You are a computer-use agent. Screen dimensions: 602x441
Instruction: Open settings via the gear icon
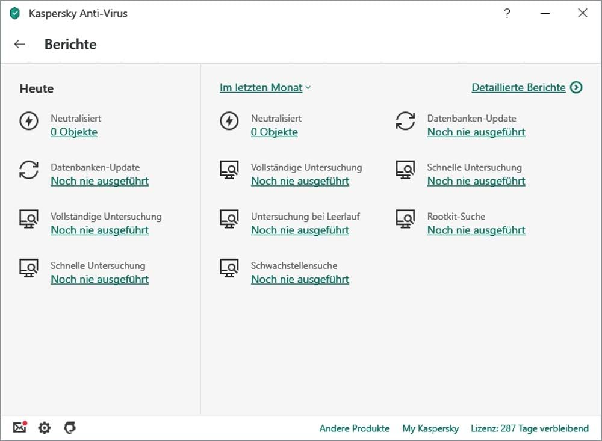click(45, 428)
